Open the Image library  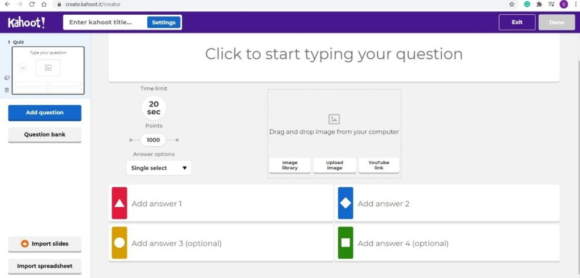tap(289, 165)
